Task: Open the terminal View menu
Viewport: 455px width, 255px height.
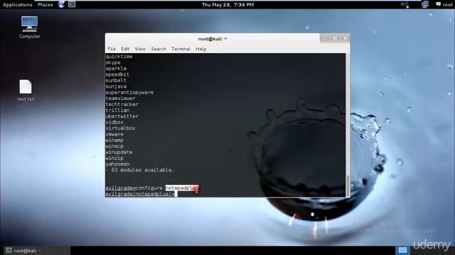Action: click(140, 49)
